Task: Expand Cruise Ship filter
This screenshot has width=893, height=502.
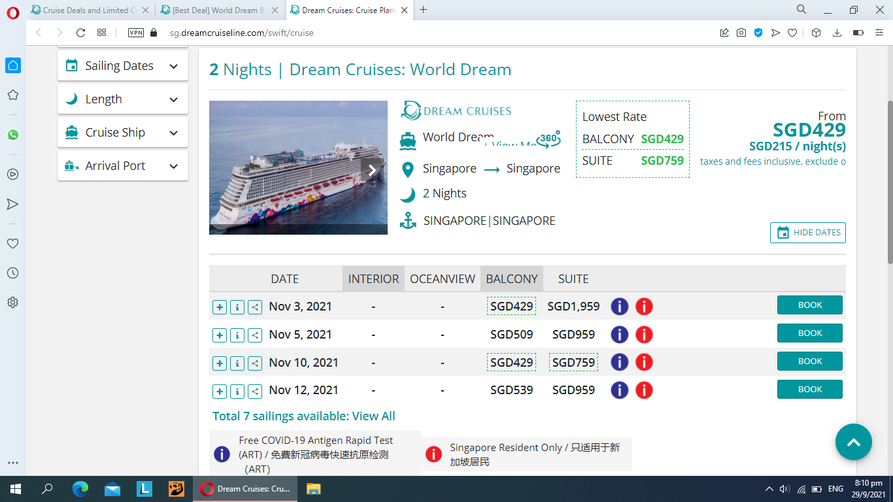Action: [x=123, y=133]
